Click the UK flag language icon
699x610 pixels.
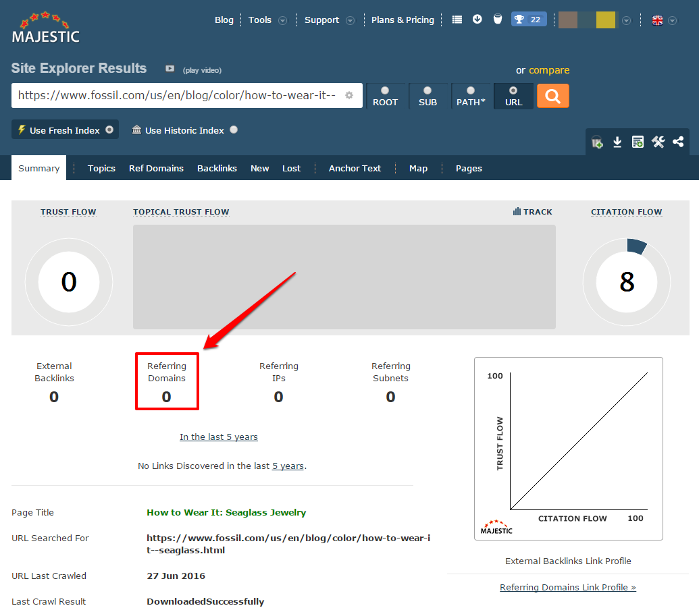657,20
